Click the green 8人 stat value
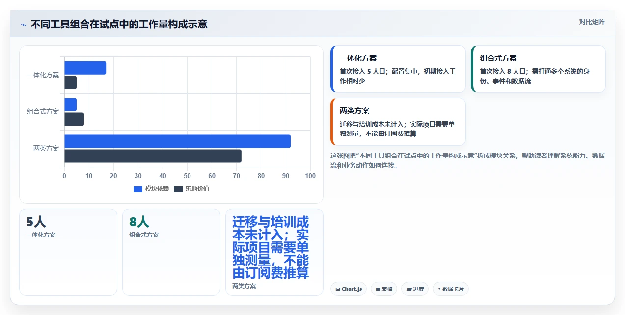Viewport: 625px width, 315px height. [x=139, y=222]
